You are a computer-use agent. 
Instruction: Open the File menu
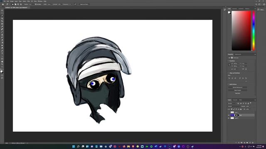coord(5,1)
